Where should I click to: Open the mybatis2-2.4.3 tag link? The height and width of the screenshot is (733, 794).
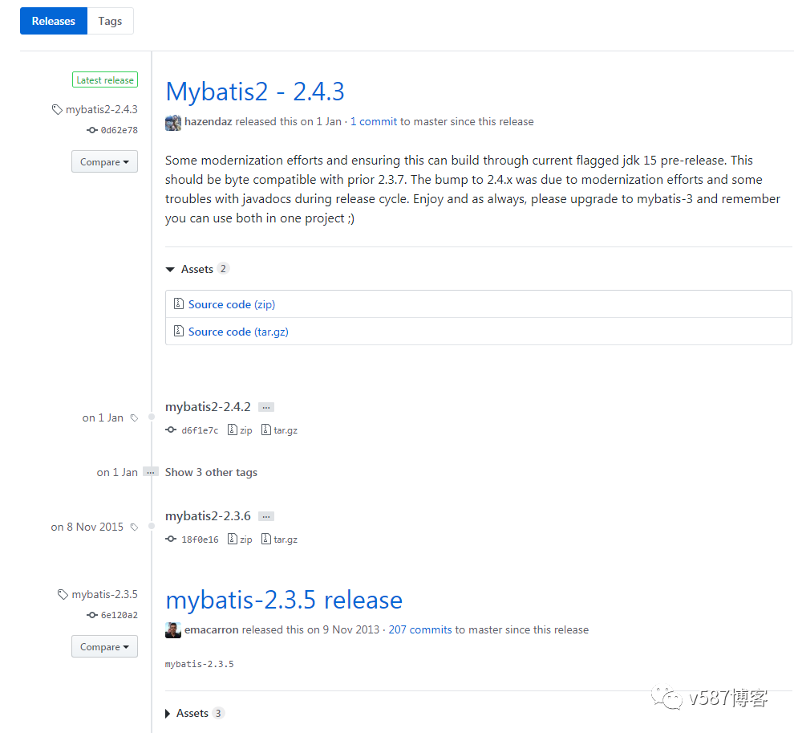[x=101, y=109]
